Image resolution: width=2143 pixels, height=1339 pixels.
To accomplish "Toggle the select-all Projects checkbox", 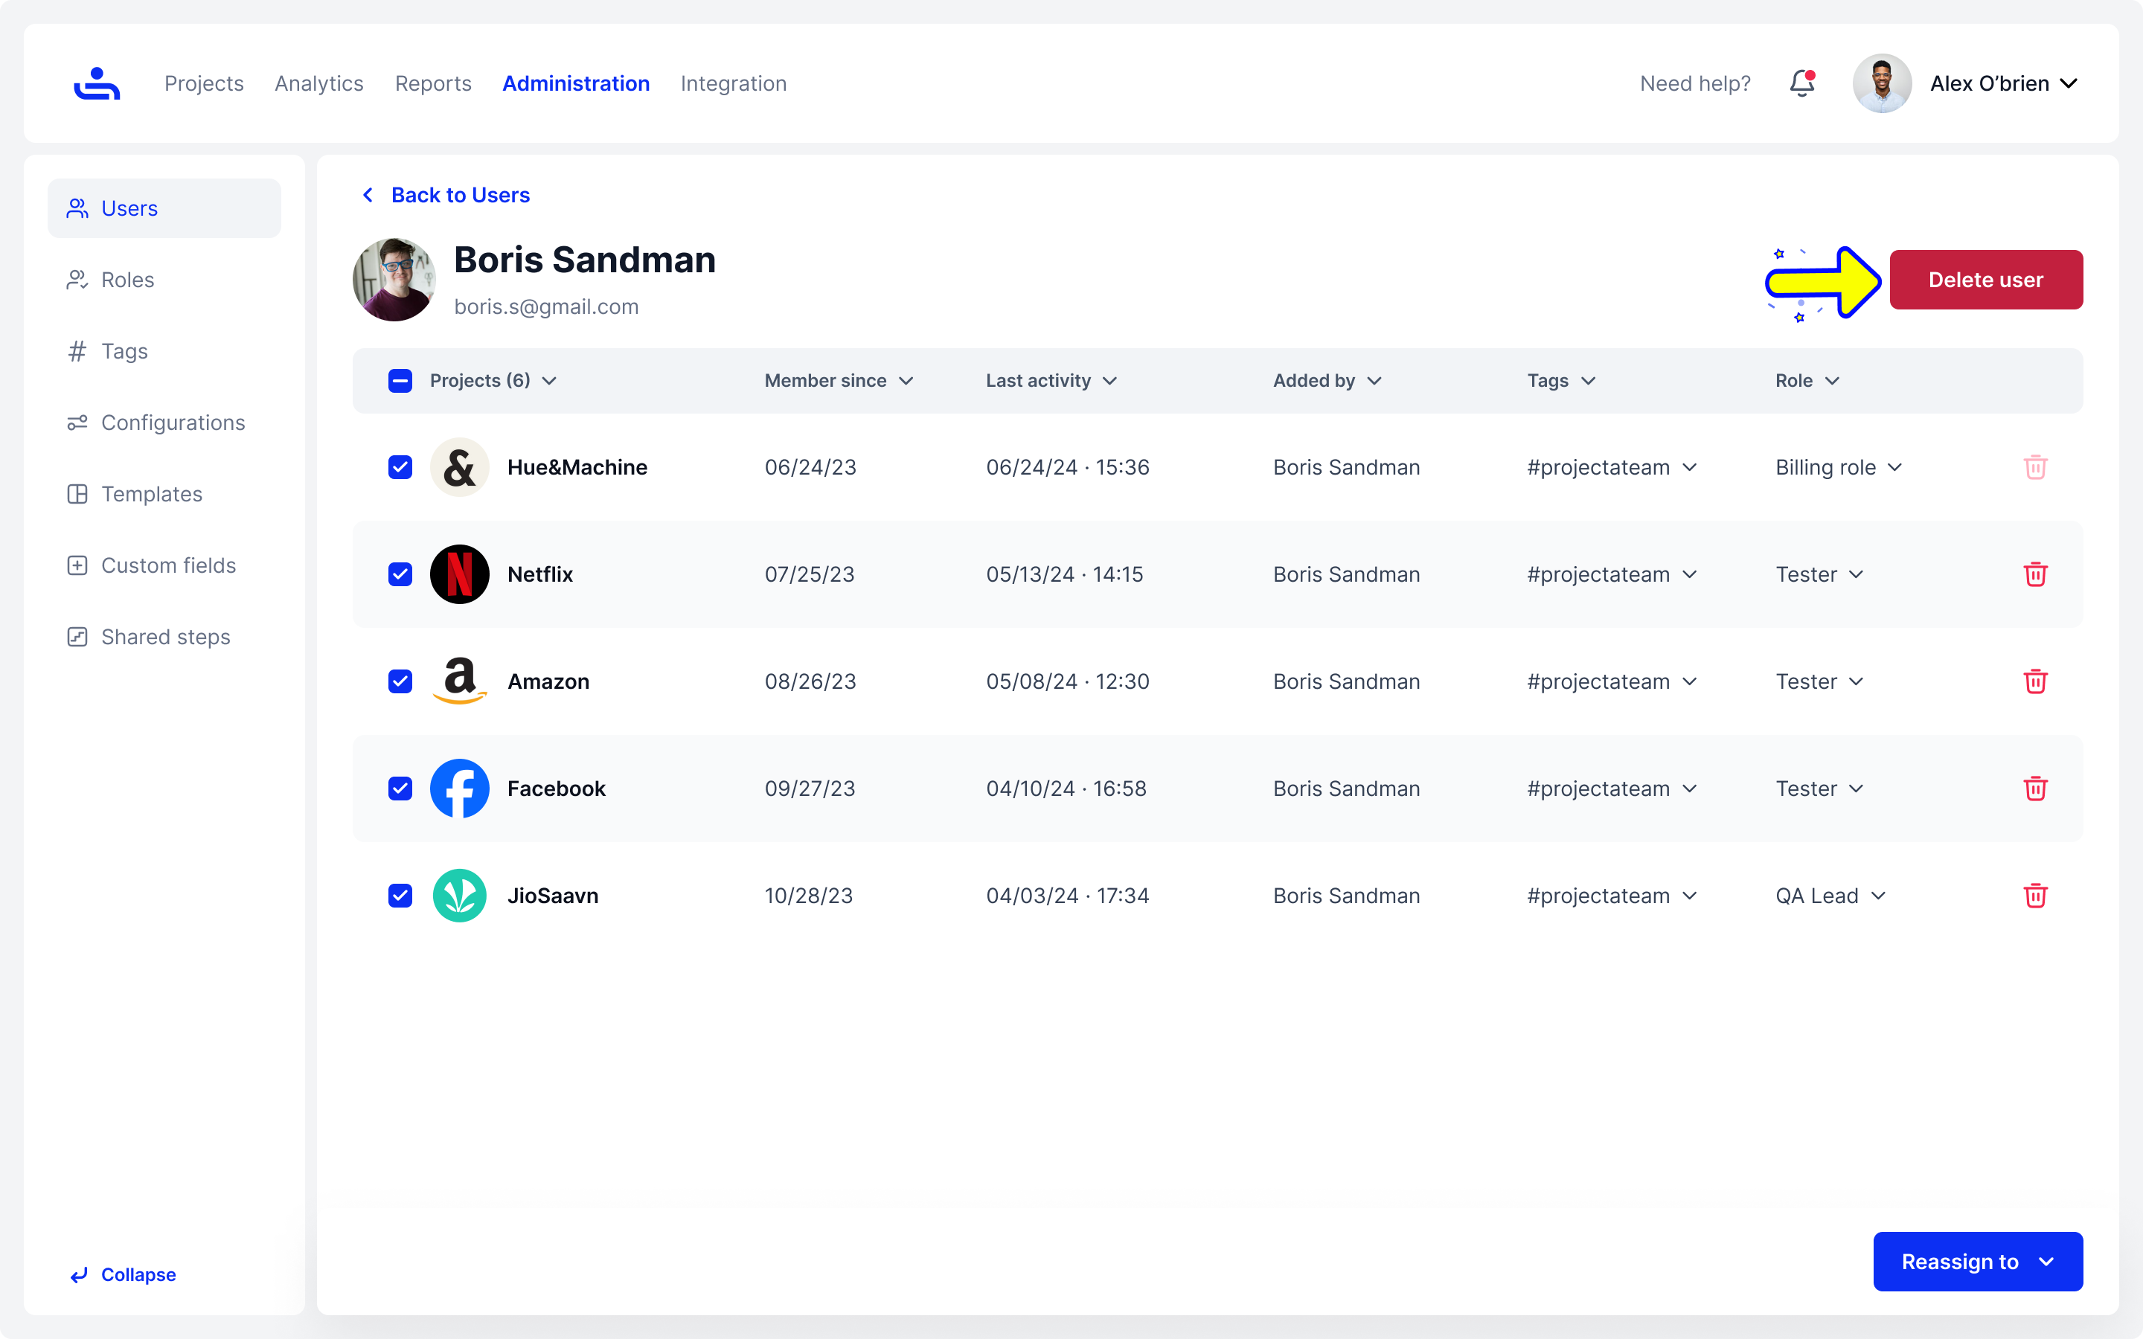I will [x=400, y=381].
